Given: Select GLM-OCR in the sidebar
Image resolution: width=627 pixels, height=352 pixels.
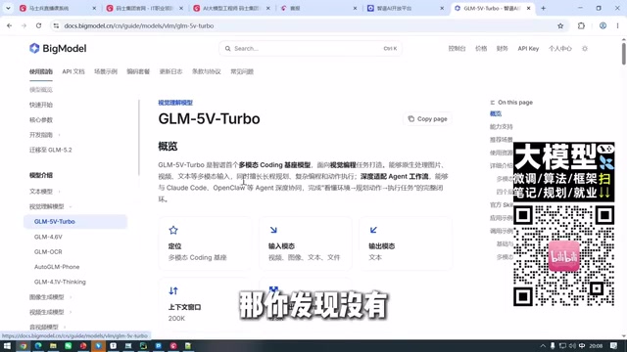Looking at the screenshot, I should click(48, 252).
